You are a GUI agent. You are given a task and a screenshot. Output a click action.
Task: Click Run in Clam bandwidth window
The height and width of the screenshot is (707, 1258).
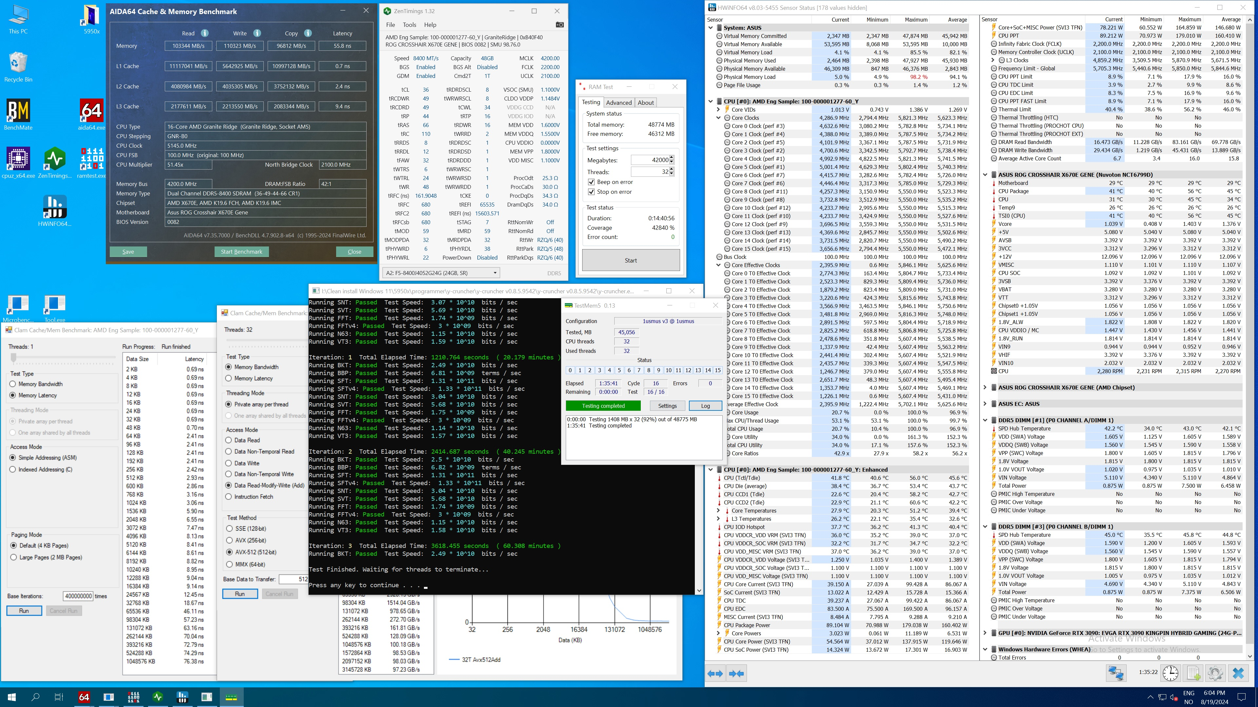point(240,594)
